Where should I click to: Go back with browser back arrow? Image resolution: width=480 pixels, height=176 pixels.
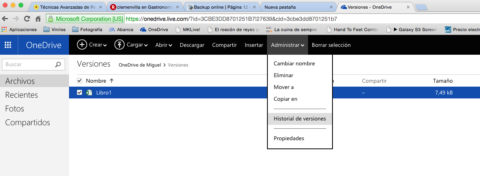(5, 19)
